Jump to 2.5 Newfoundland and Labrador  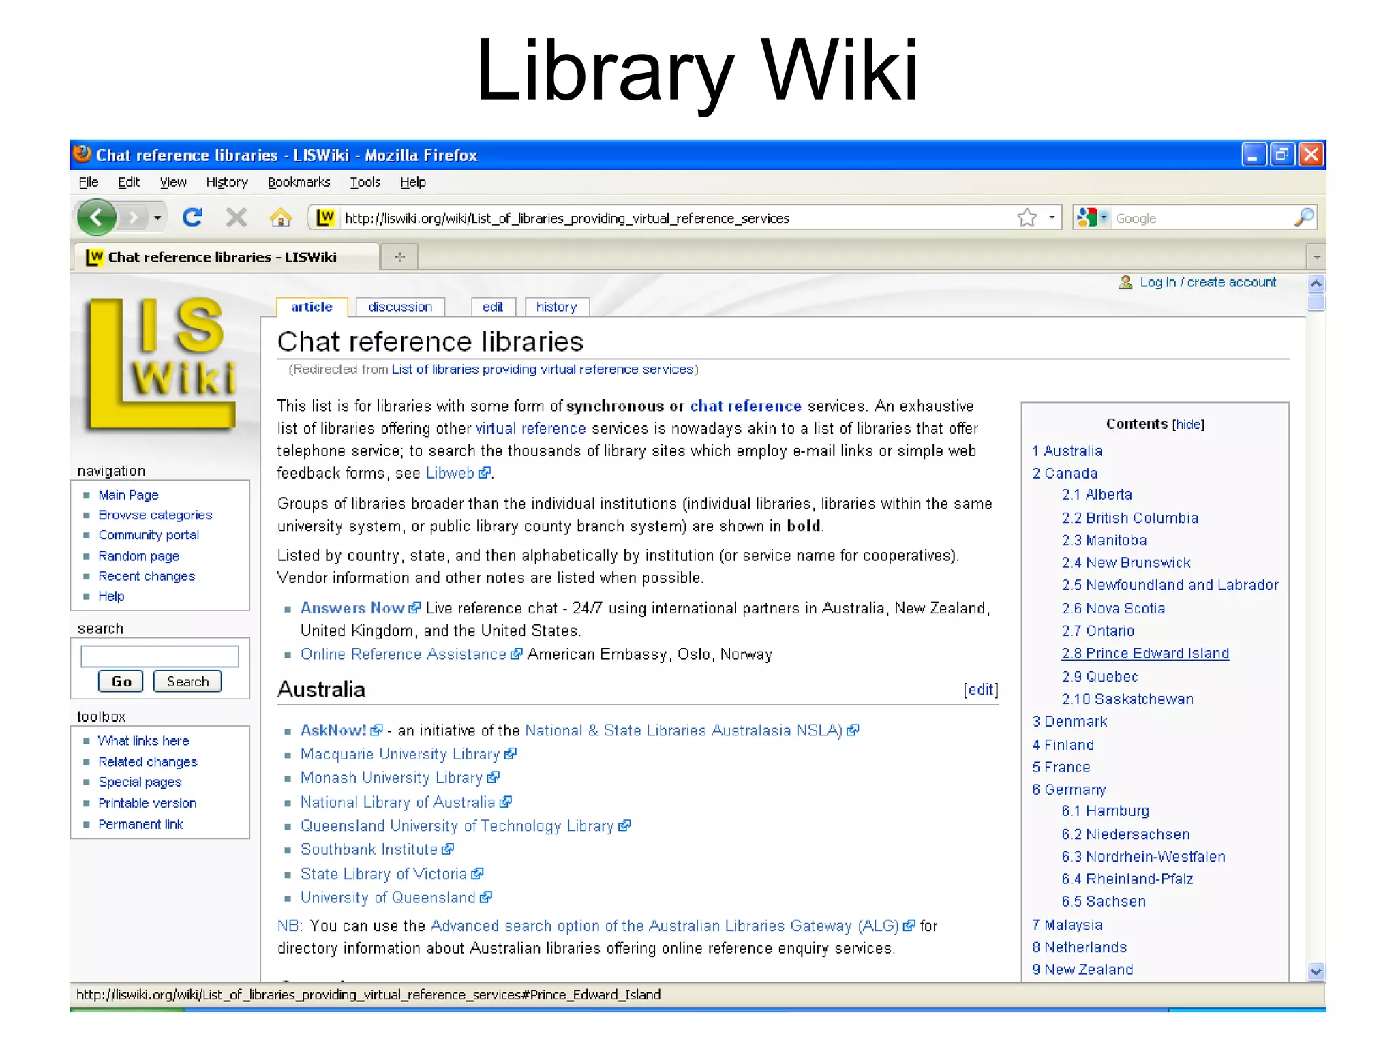click(x=1170, y=585)
